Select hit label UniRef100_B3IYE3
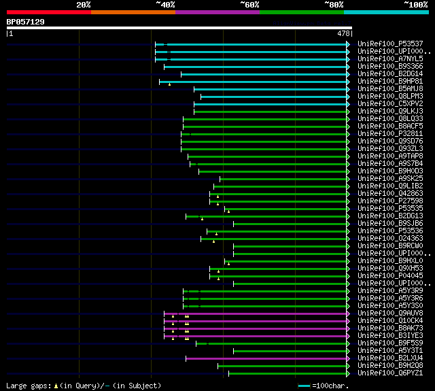The image size is (435, 391). click(x=390, y=336)
